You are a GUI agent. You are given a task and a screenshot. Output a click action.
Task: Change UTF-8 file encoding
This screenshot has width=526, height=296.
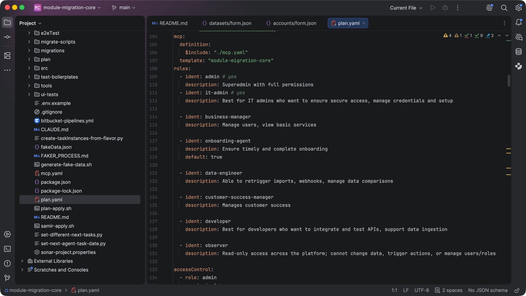click(422, 290)
